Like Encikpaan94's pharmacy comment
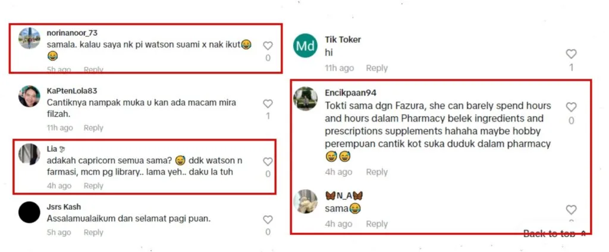This screenshot has height=252, width=609. click(571, 107)
